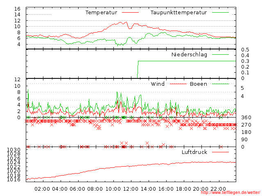
Task: Click the 10:00 time axis label
Action: click(x=113, y=189)
